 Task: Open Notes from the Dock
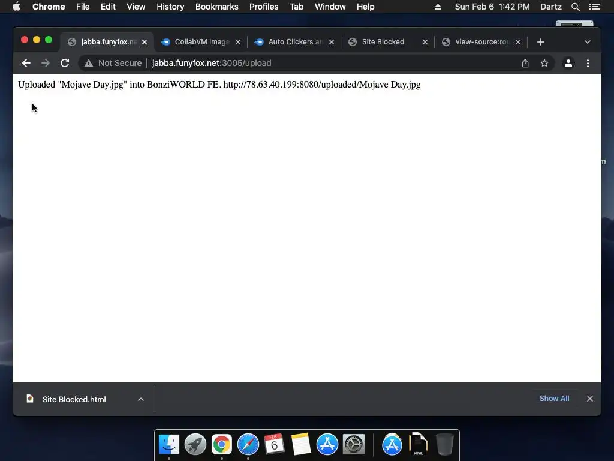[301, 444]
